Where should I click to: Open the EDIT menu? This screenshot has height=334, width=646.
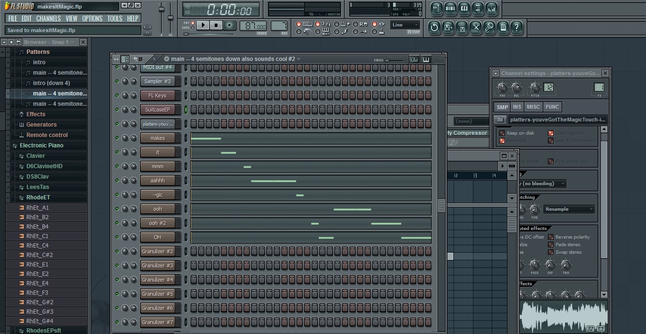[x=26, y=18]
